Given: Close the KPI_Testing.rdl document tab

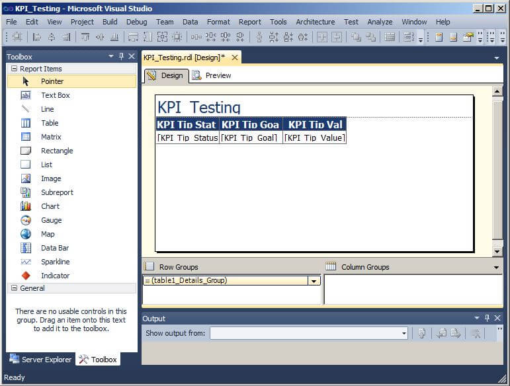Looking at the screenshot, I should 235,58.
